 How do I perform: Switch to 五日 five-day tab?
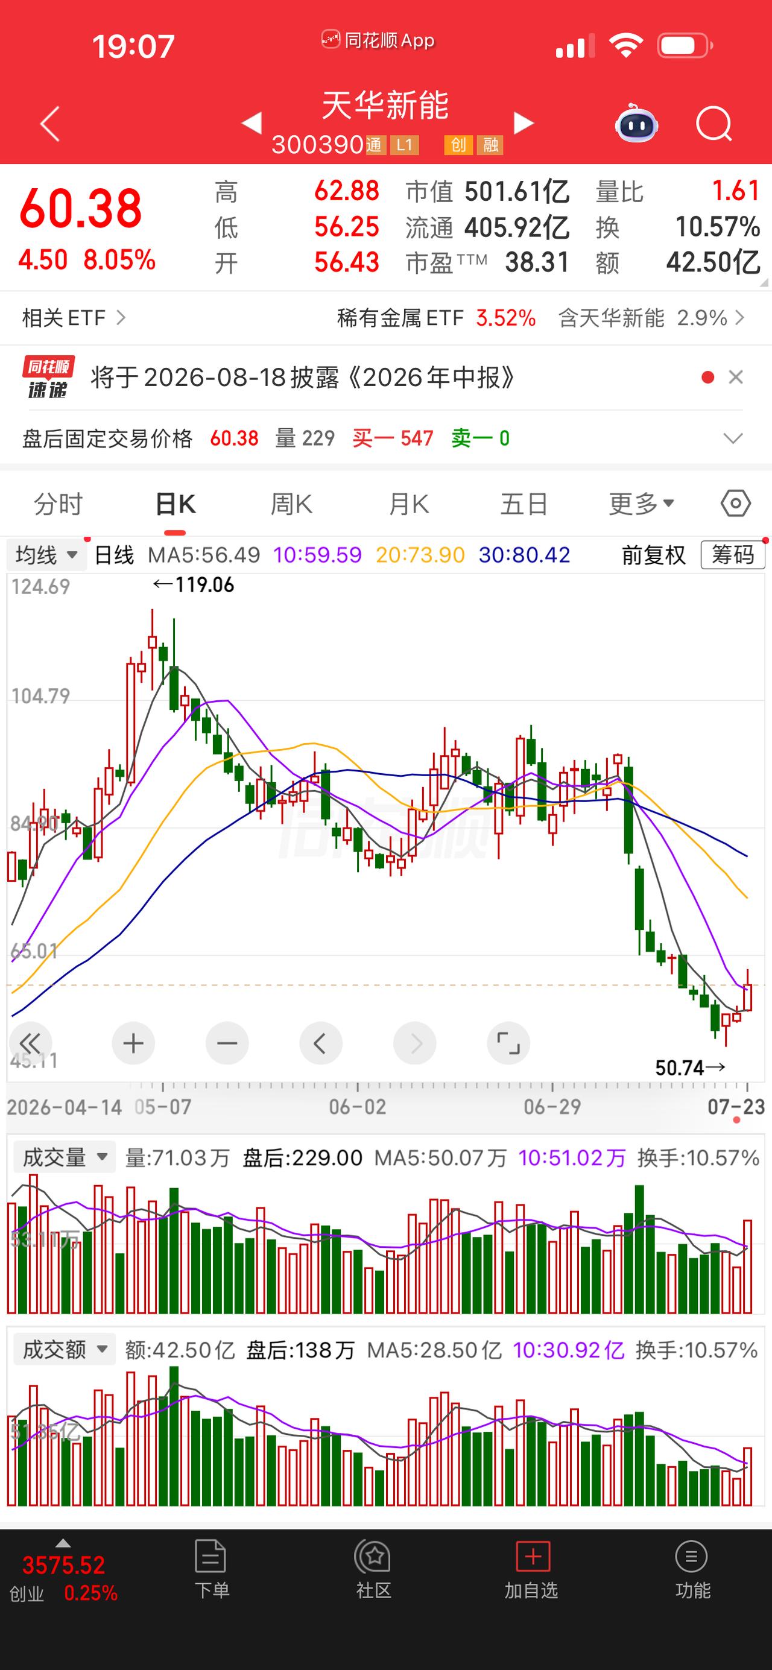coord(524,504)
